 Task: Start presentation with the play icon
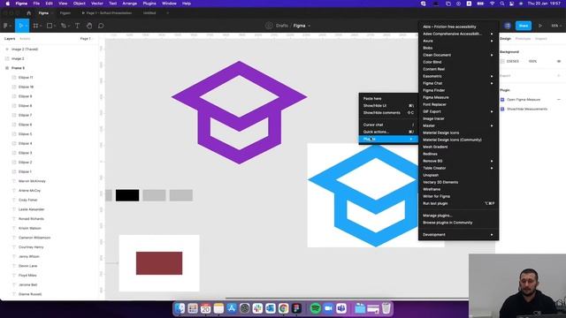coord(540,26)
